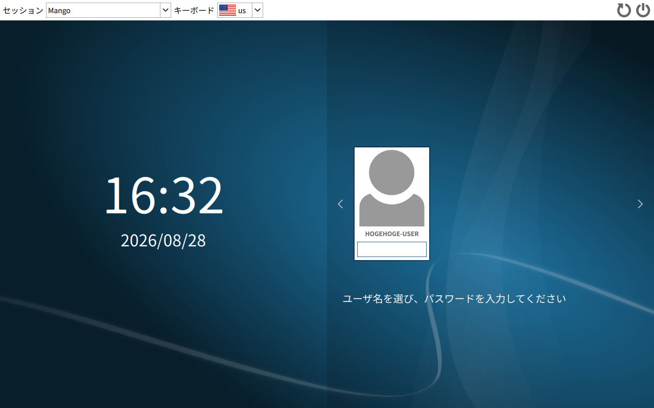This screenshot has width=654, height=408.
Task: Show the previous user with the left arrow
Action: click(x=340, y=204)
